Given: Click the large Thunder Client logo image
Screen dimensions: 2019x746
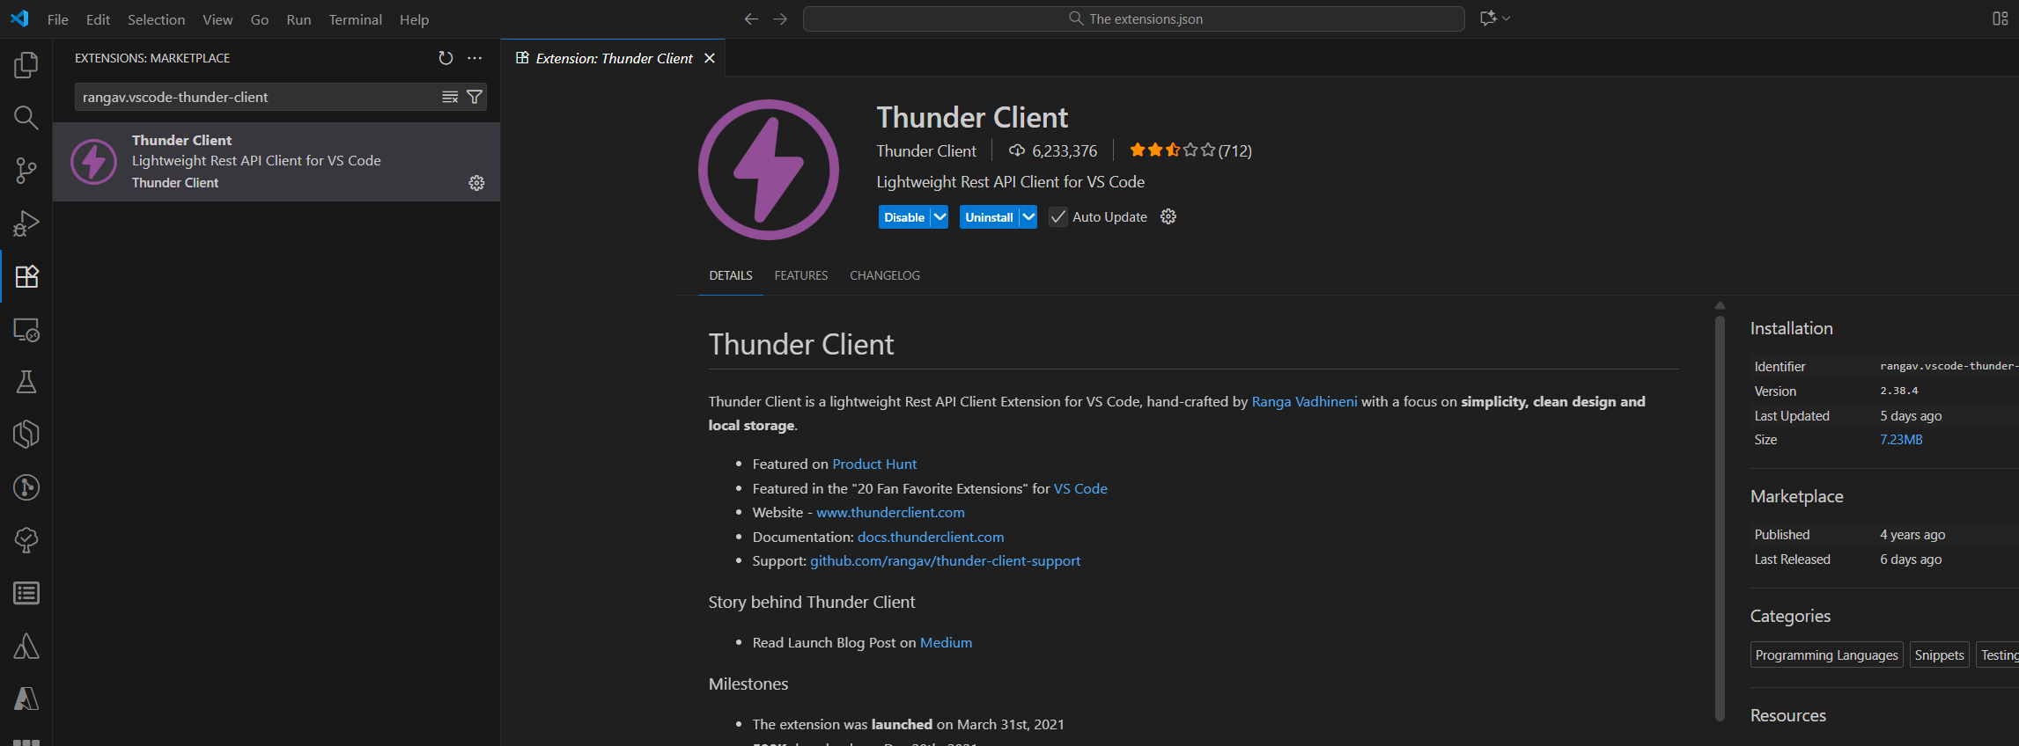Looking at the screenshot, I should tap(769, 170).
